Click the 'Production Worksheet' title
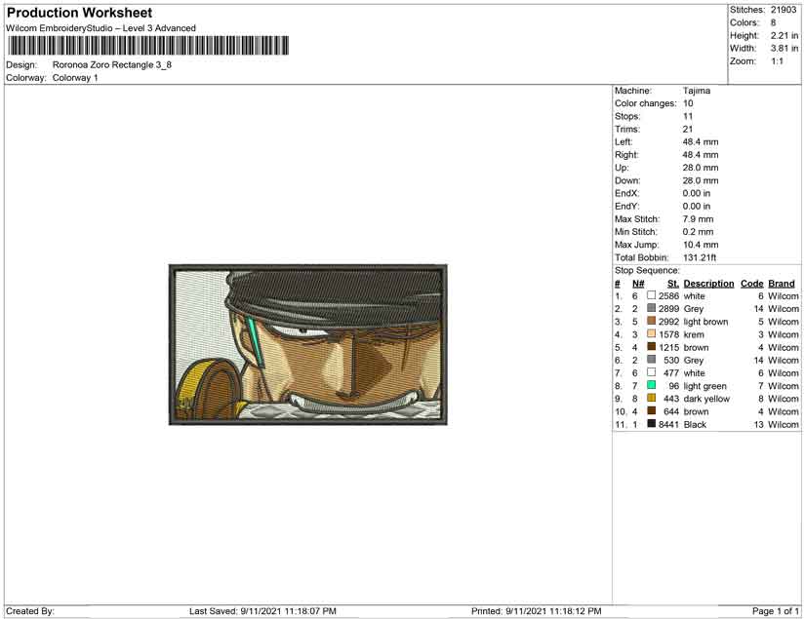This screenshot has height=619, width=805. click(x=80, y=13)
